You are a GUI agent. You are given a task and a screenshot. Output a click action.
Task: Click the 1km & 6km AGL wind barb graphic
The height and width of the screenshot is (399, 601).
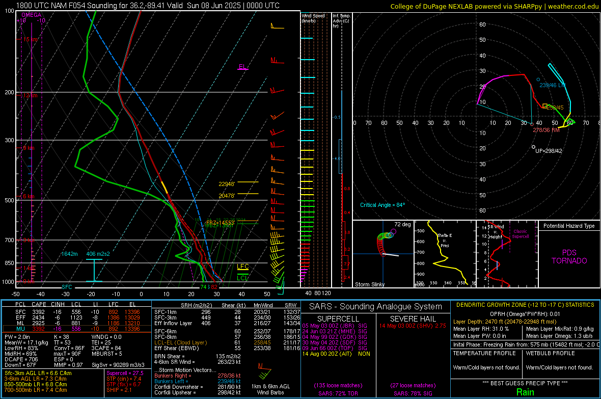(264, 371)
